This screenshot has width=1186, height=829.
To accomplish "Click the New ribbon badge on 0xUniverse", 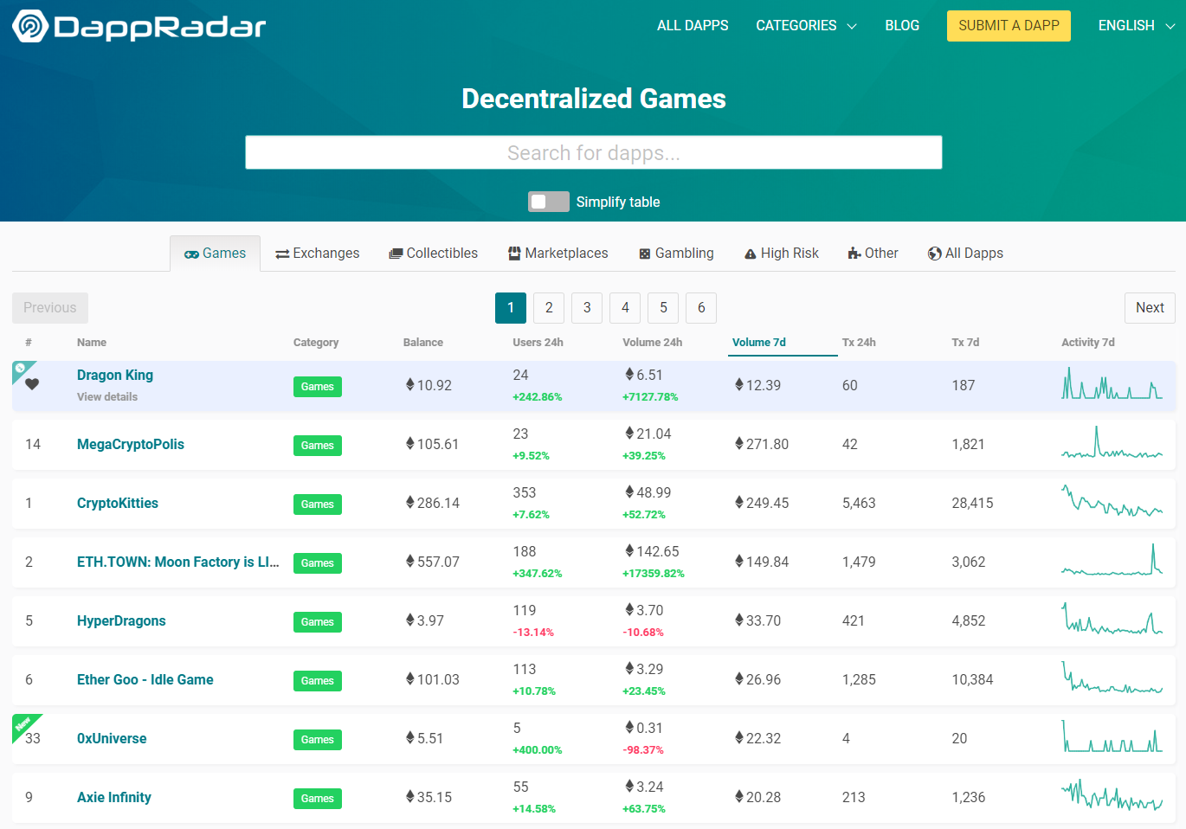I will coord(26,727).
